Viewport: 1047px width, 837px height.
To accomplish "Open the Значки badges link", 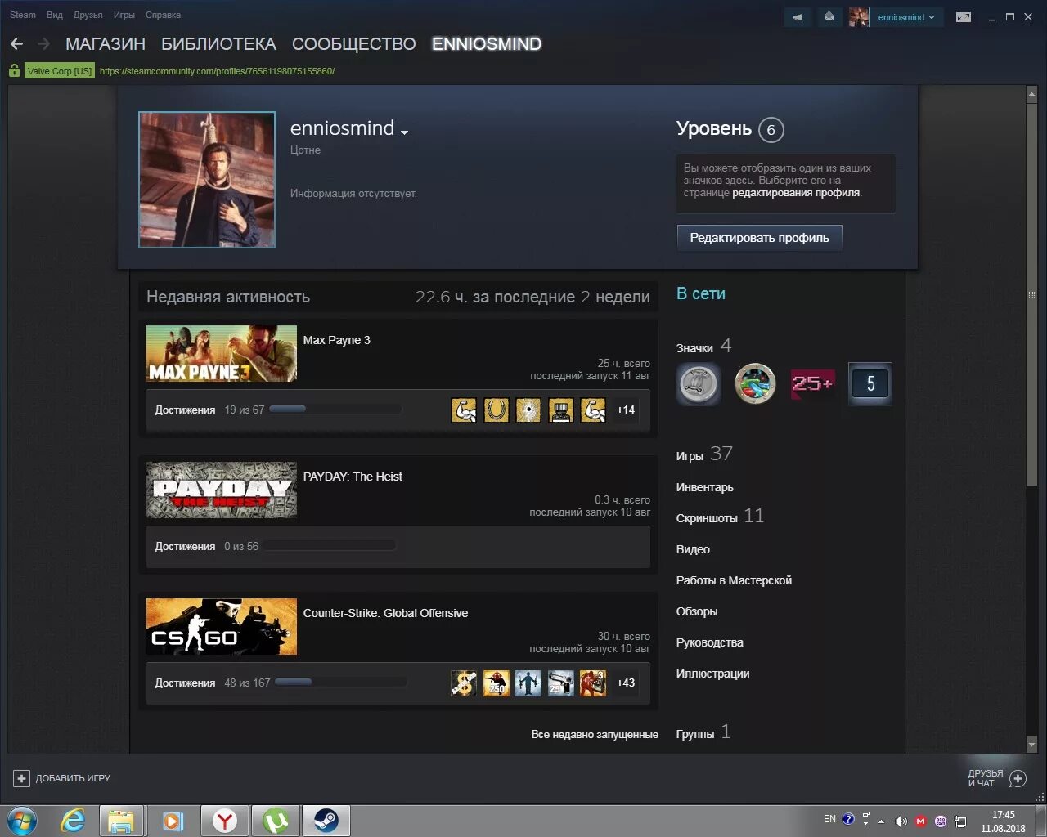I will 694,348.
